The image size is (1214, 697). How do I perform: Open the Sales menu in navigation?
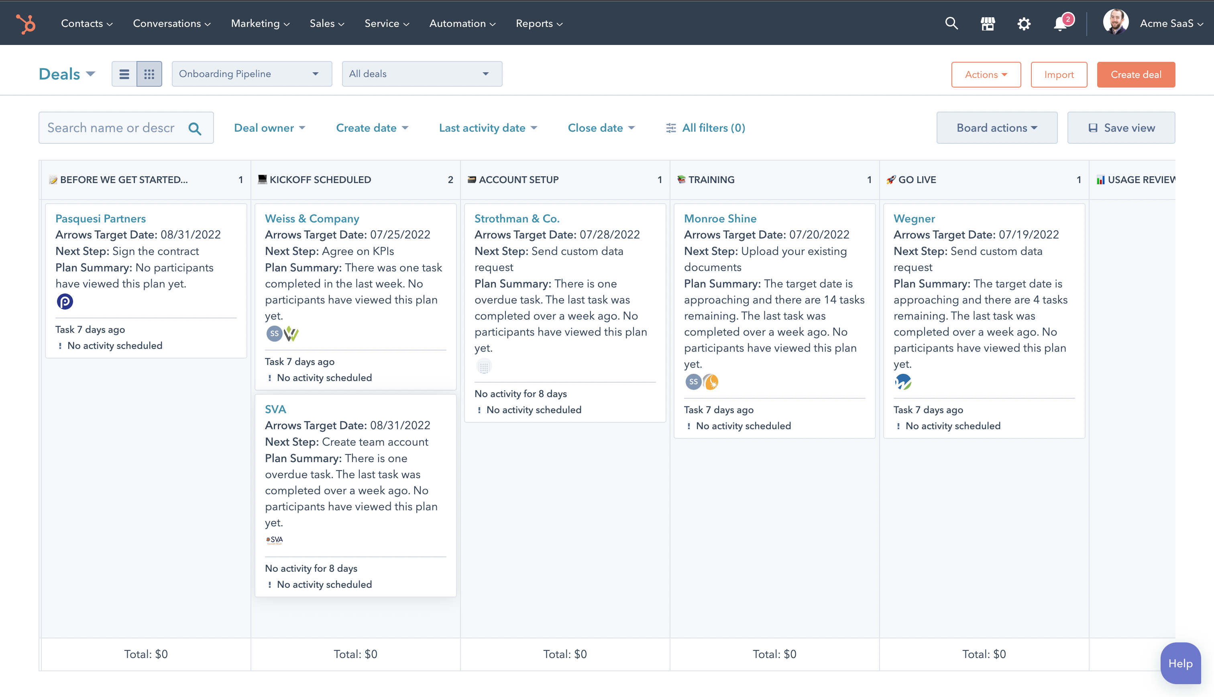tap(326, 23)
